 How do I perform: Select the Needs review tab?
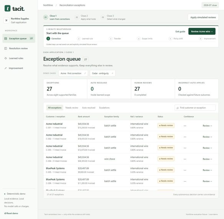72,108
